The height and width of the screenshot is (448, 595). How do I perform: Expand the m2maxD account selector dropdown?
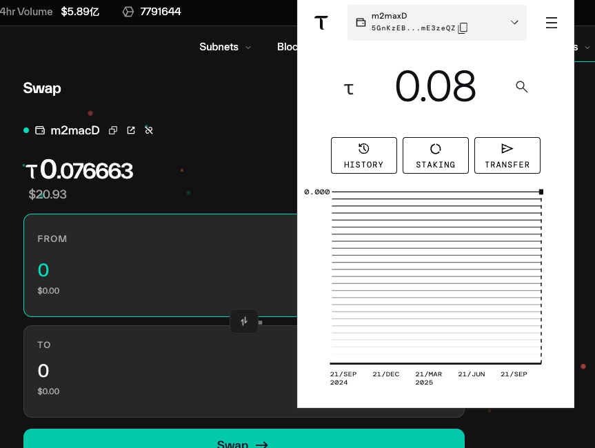(514, 22)
